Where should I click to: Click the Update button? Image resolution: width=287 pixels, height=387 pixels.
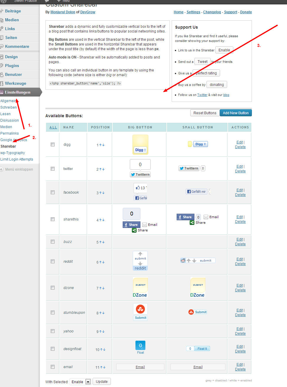tap(102, 382)
